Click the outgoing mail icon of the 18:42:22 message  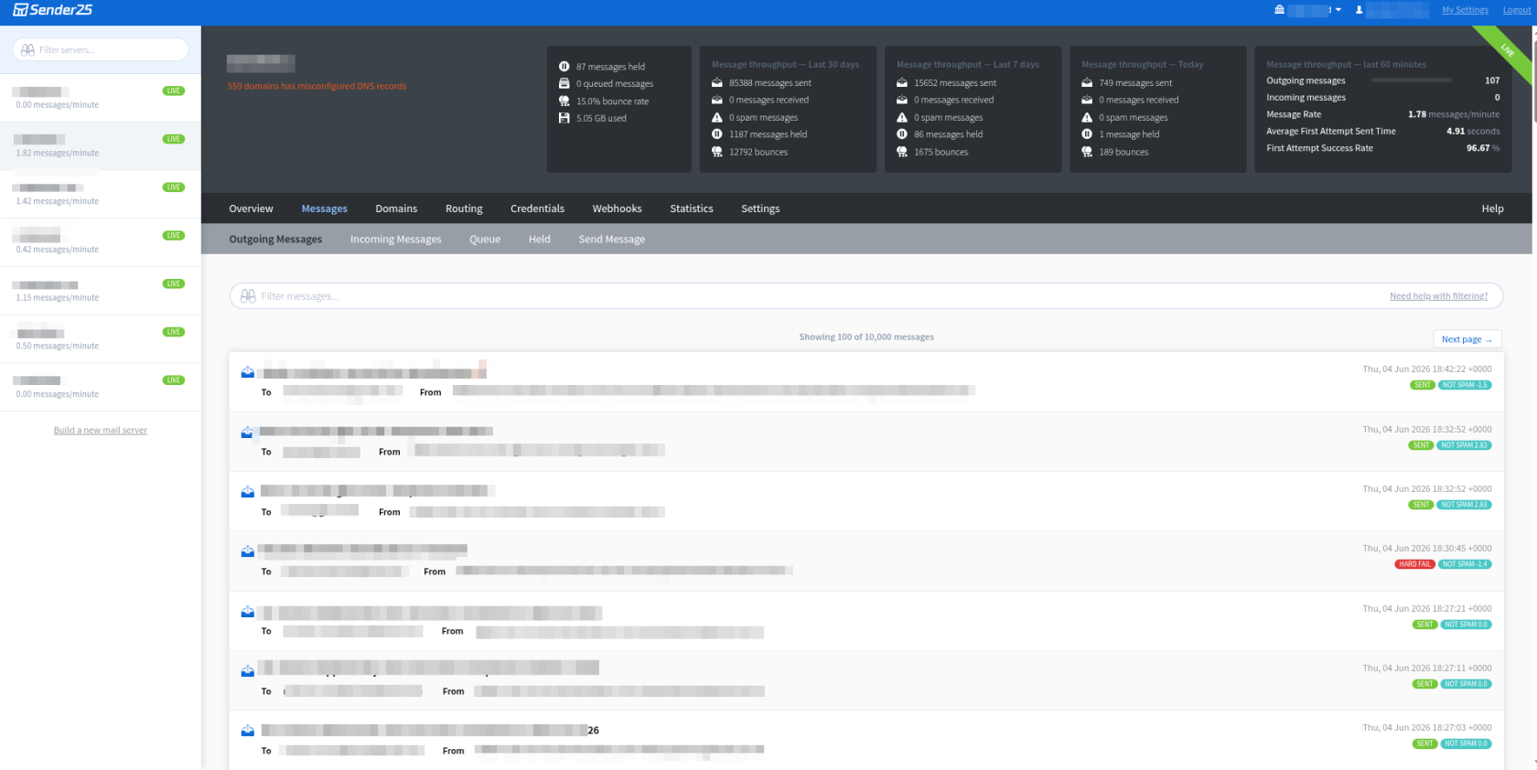click(247, 372)
